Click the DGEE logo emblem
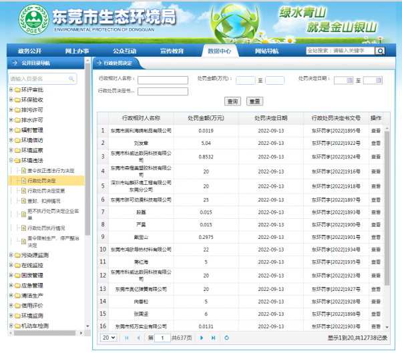402x353 pixels. (33, 19)
